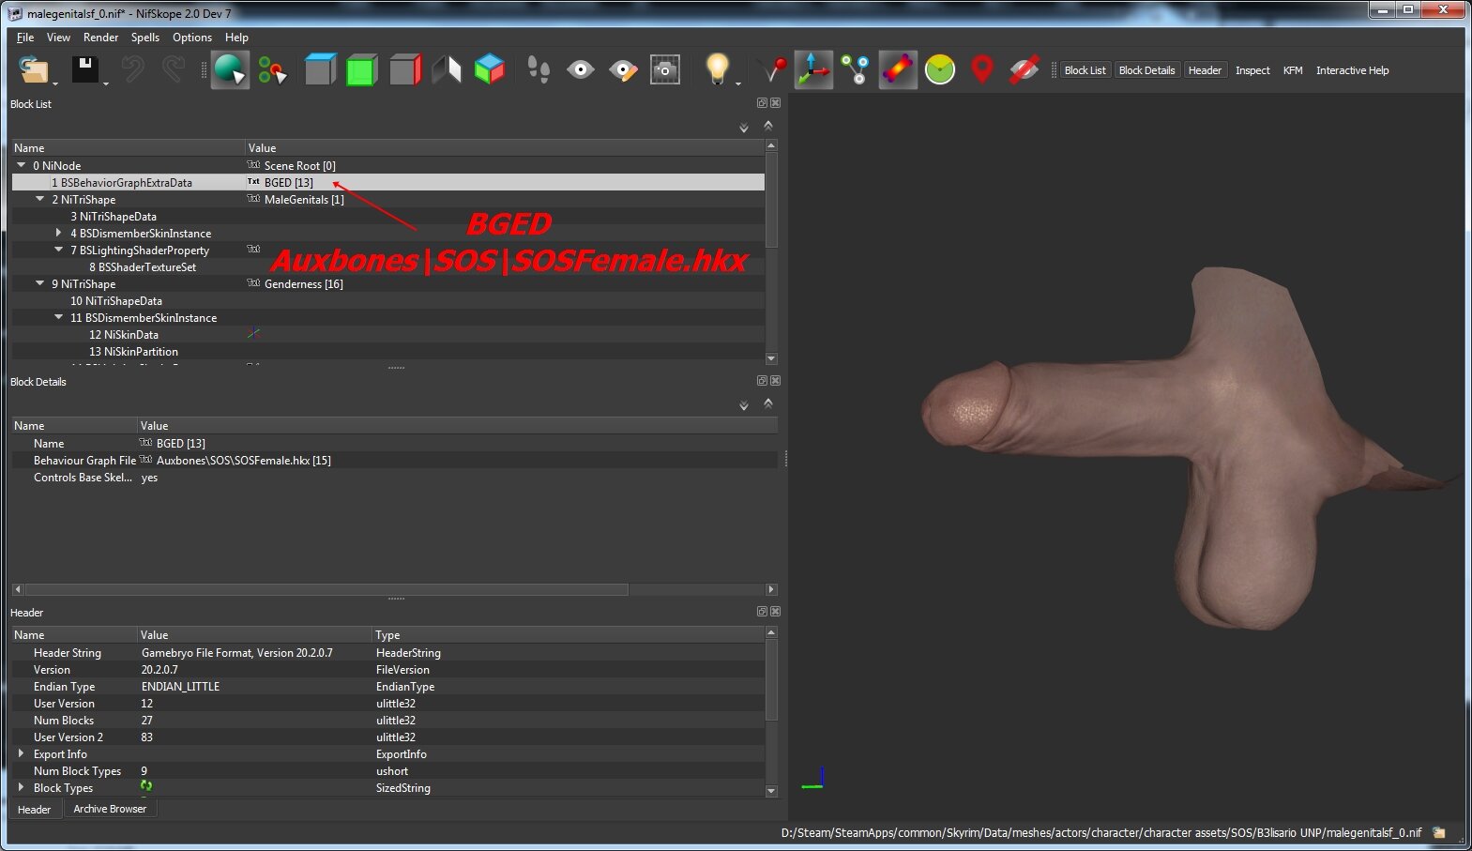Click the Controls Base Skeleton yes value
Viewport: 1472px width, 851px height.
149,478
